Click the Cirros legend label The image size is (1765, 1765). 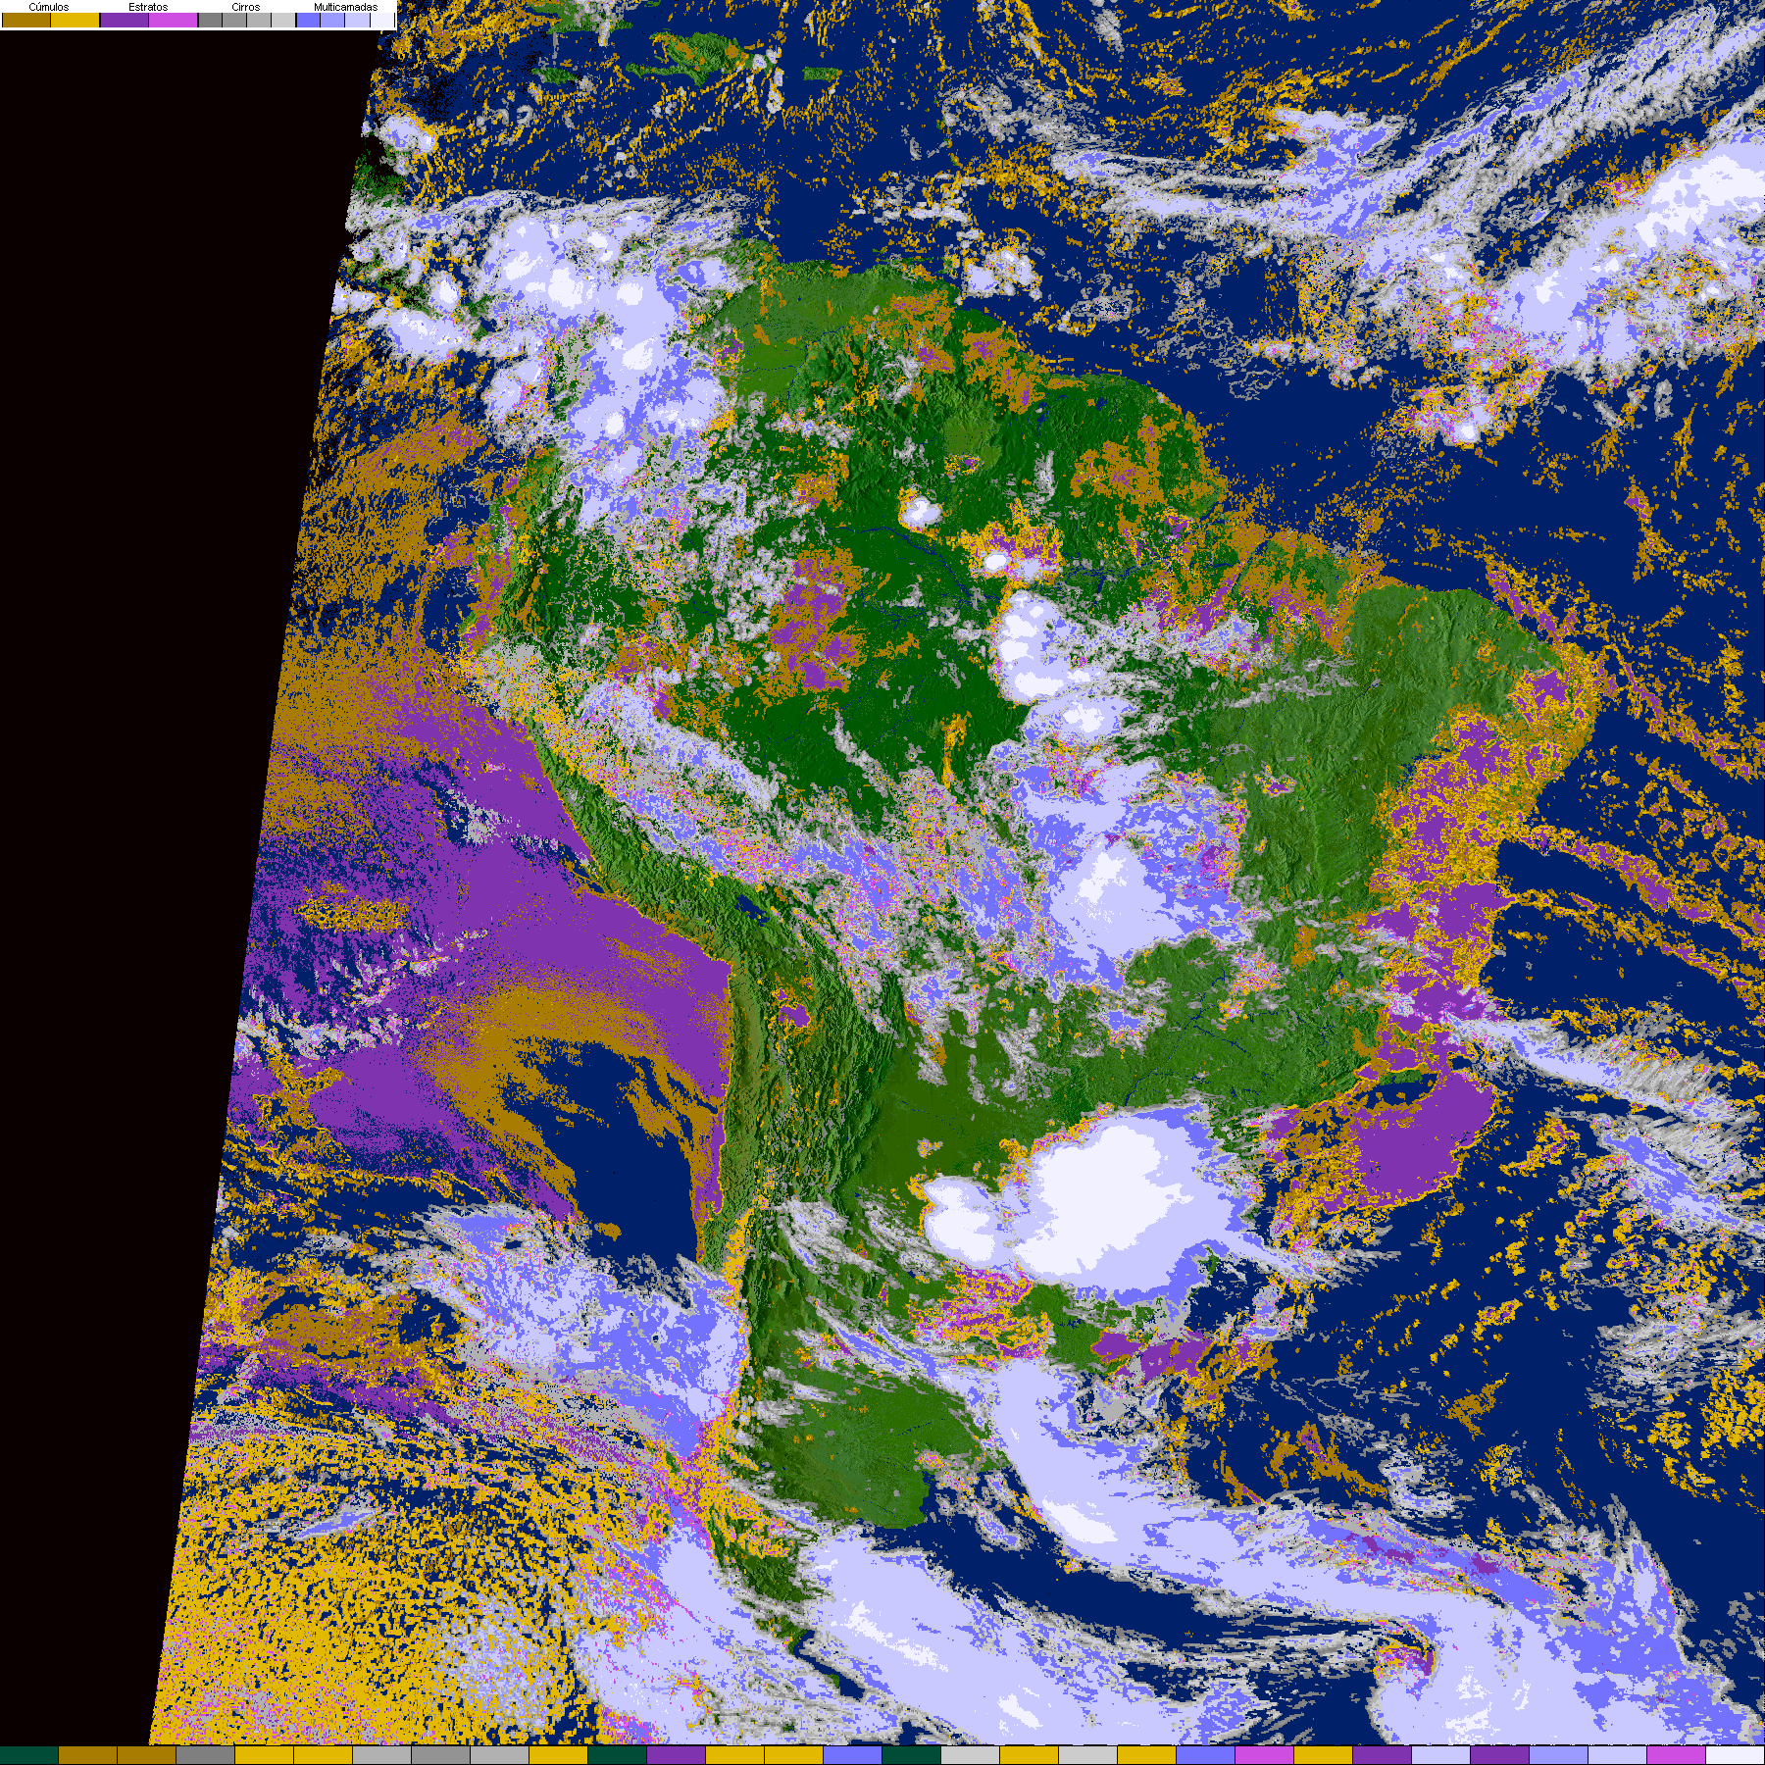tap(245, 7)
